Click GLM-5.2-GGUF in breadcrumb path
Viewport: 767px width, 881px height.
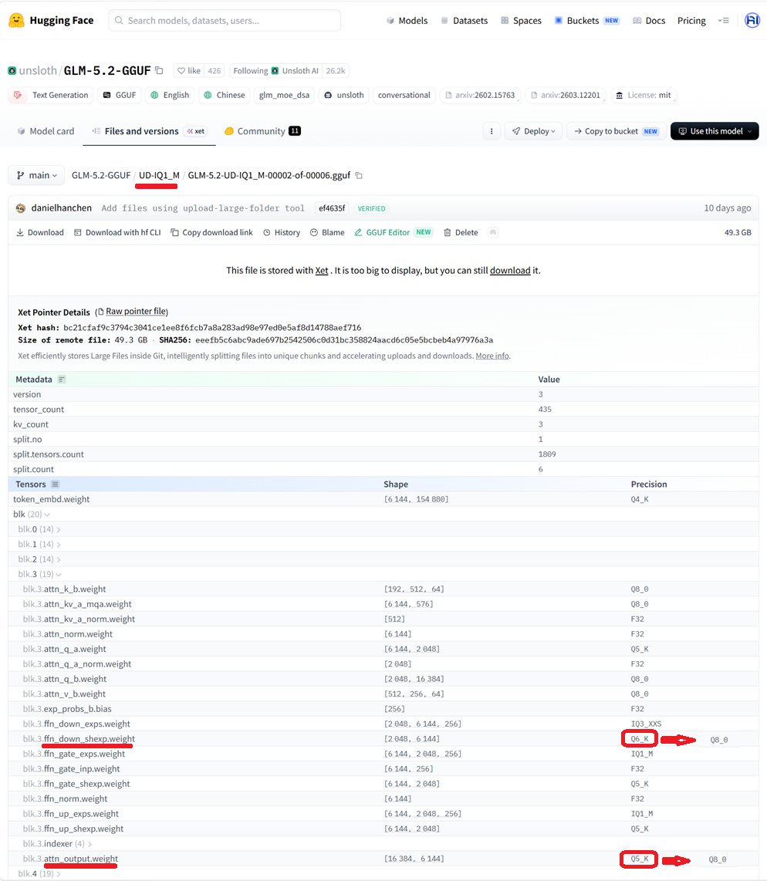[x=101, y=175]
